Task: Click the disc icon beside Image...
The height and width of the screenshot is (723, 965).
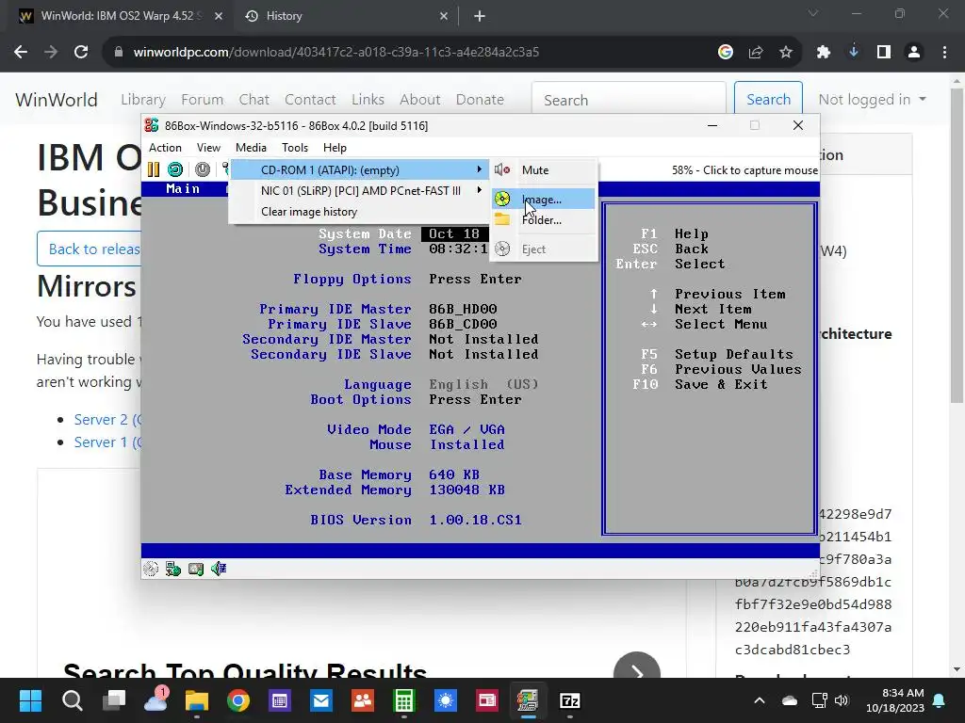Action: point(502,199)
